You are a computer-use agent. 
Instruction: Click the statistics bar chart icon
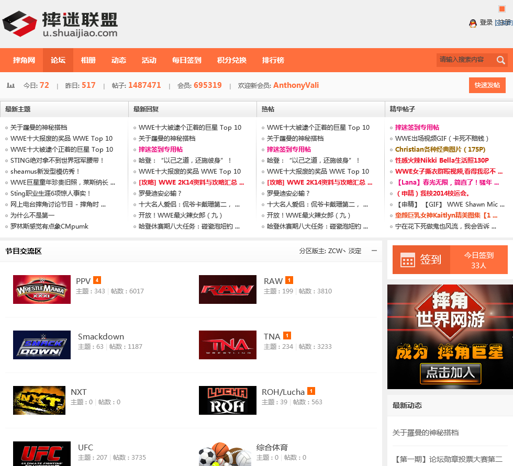(x=11, y=85)
